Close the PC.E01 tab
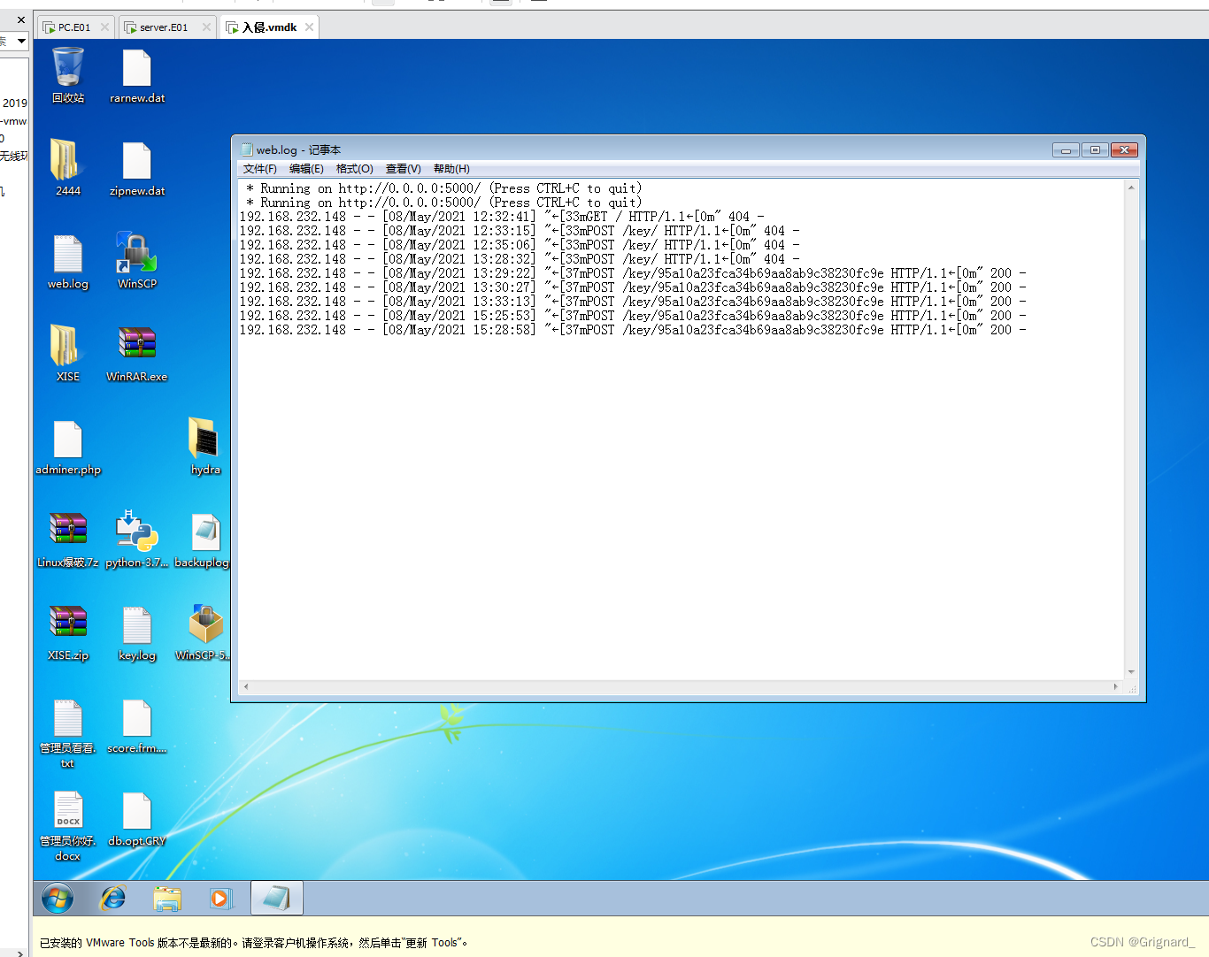This screenshot has width=1209, height=957. click(104, 27)
